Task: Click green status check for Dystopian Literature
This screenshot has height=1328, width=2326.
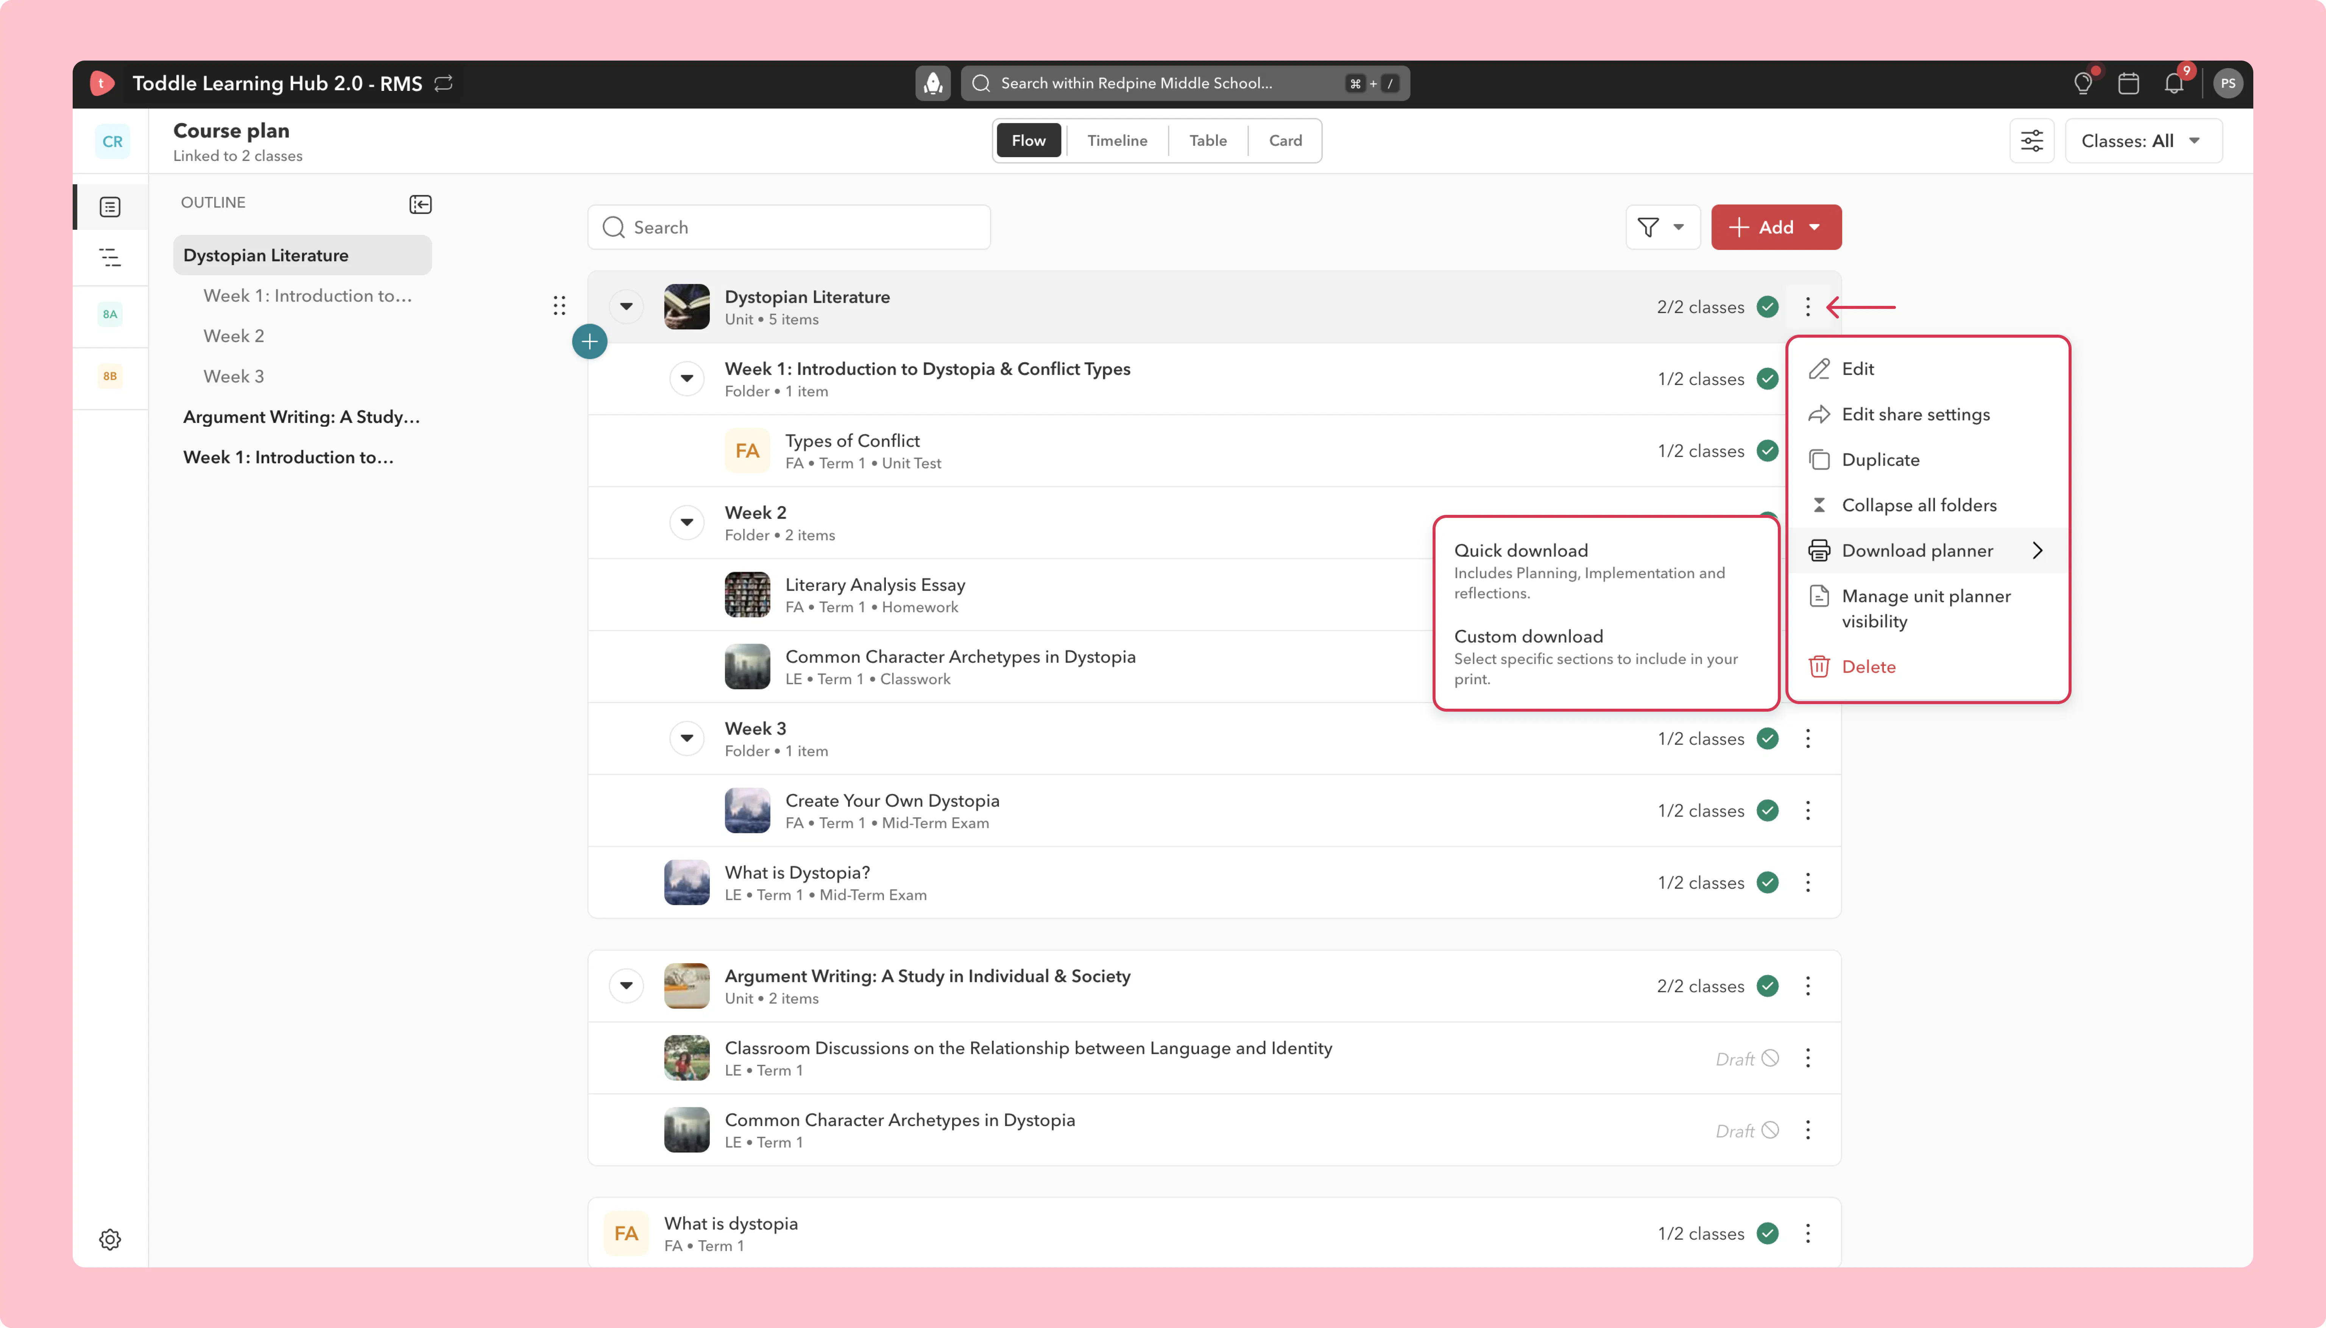Action: pos(1768,307)
